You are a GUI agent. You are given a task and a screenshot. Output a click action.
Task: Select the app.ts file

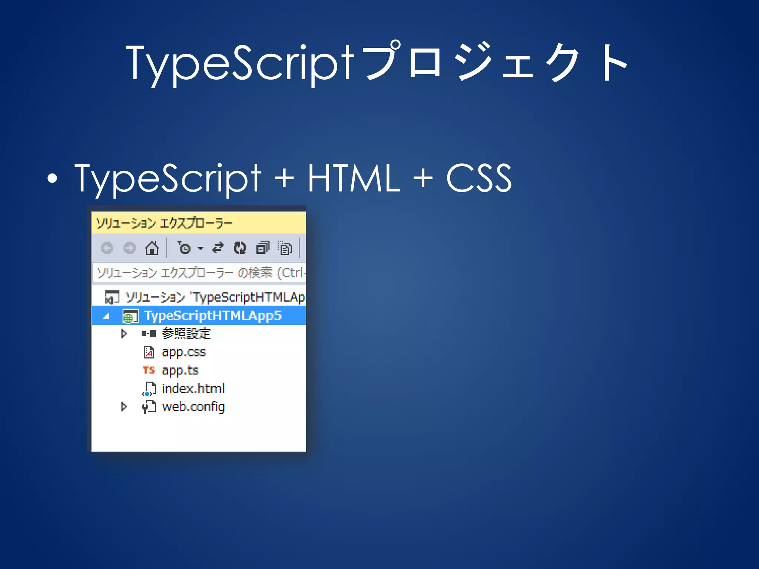pos(180,370)
